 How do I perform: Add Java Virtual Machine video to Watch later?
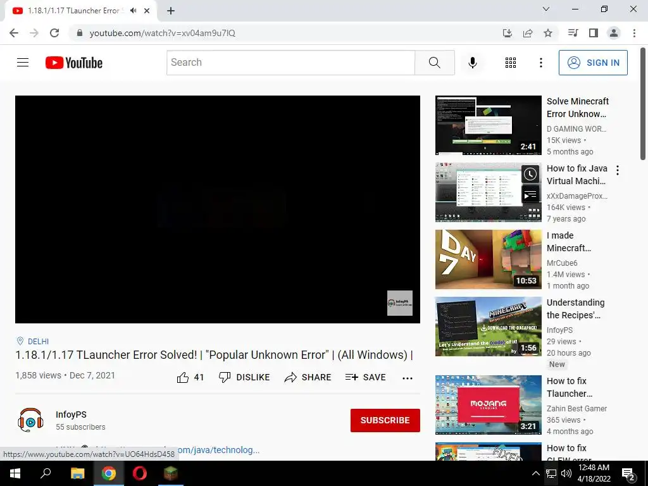coord(530,175)
